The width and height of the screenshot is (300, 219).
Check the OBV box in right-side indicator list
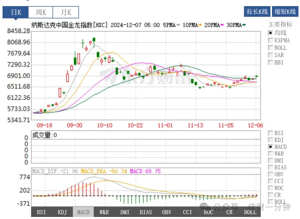(270, 174)
